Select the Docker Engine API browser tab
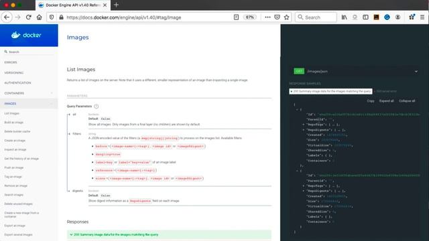Image resolution: width=429 pixels, height=241 pixels. click(73, 5)
